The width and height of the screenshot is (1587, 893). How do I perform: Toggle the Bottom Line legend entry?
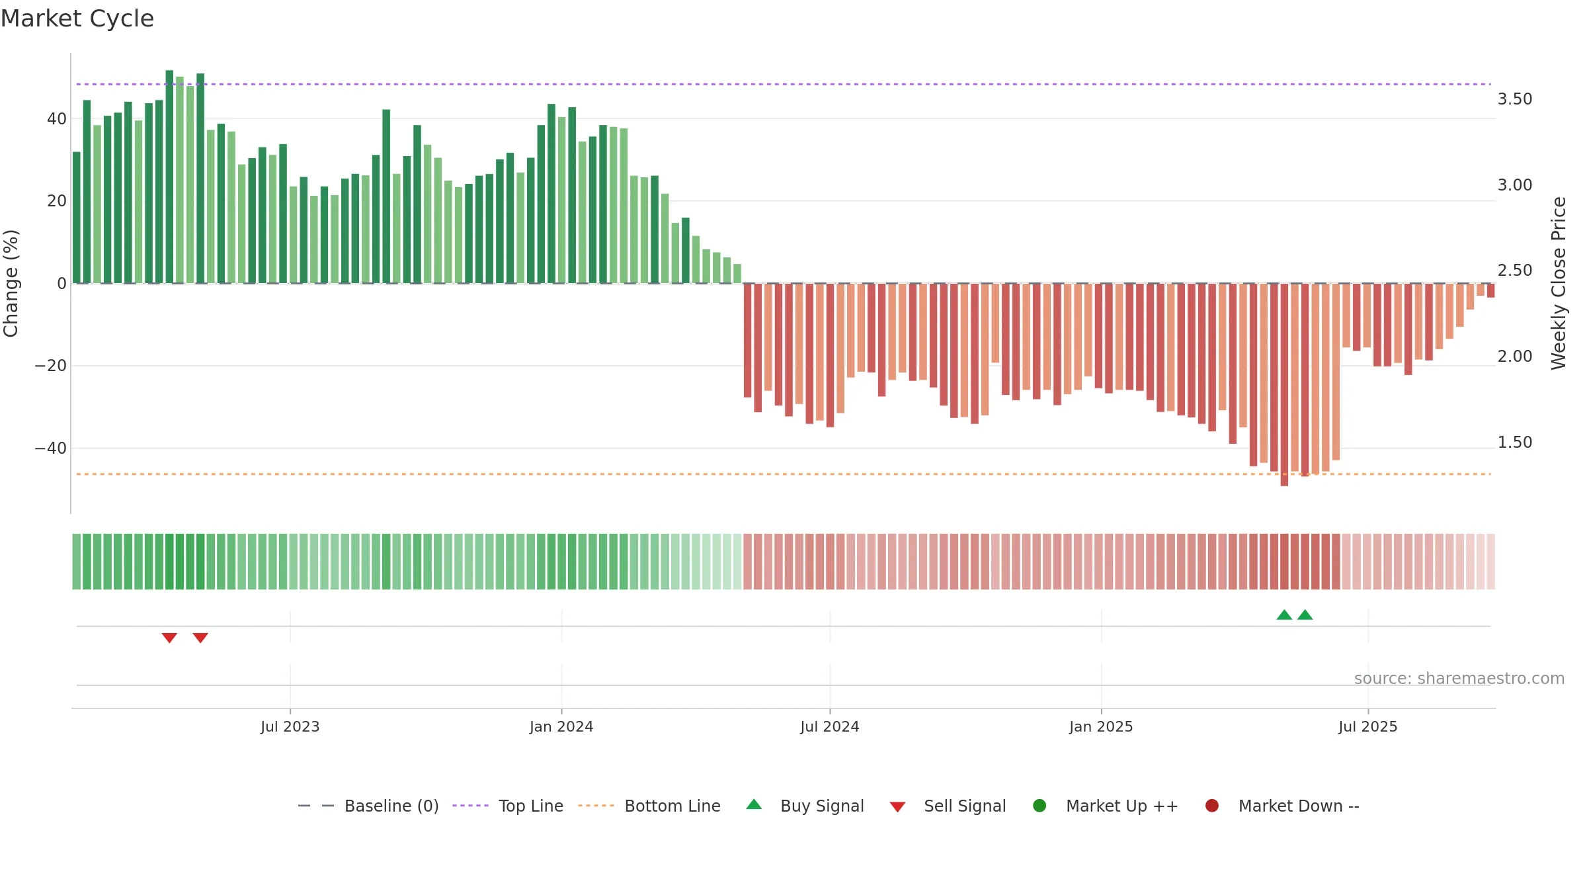point(649,806)
